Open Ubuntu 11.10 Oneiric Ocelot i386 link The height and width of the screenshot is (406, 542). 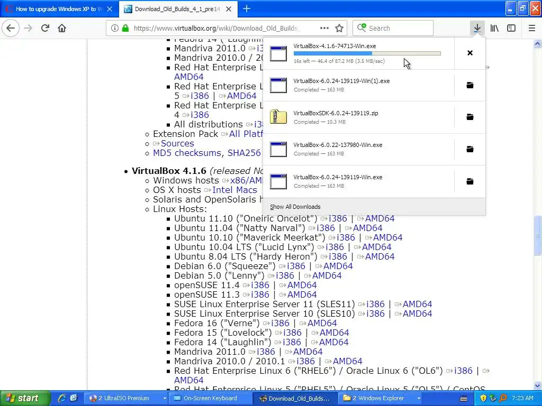338,218
